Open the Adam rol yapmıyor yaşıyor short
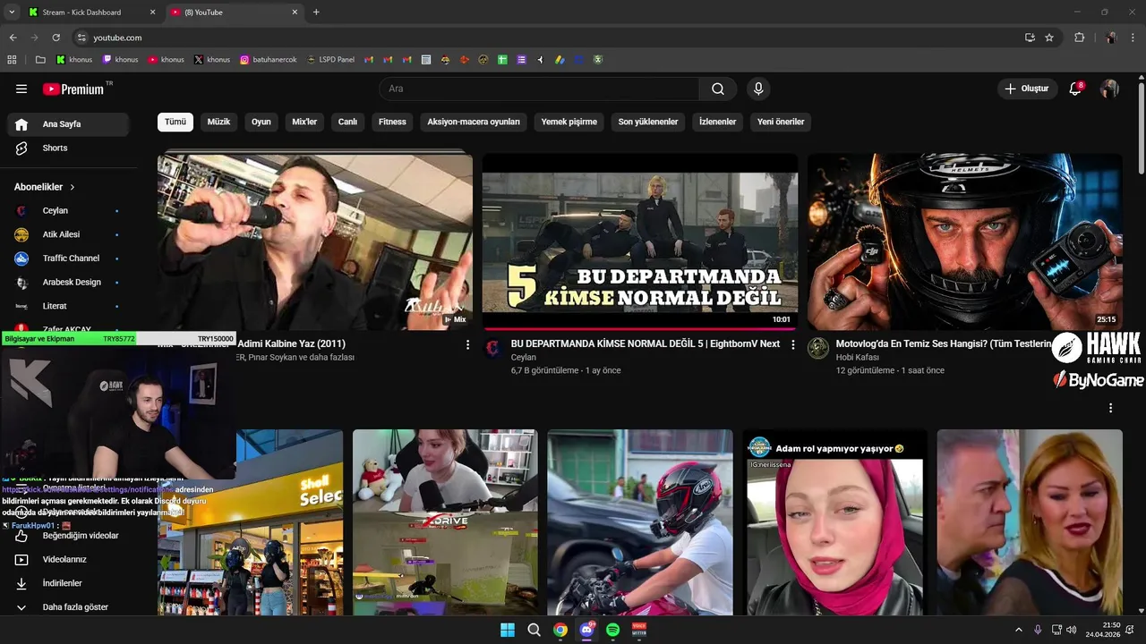The width and height of the screenshot is (1146, 644). click(x=834, y=522)
